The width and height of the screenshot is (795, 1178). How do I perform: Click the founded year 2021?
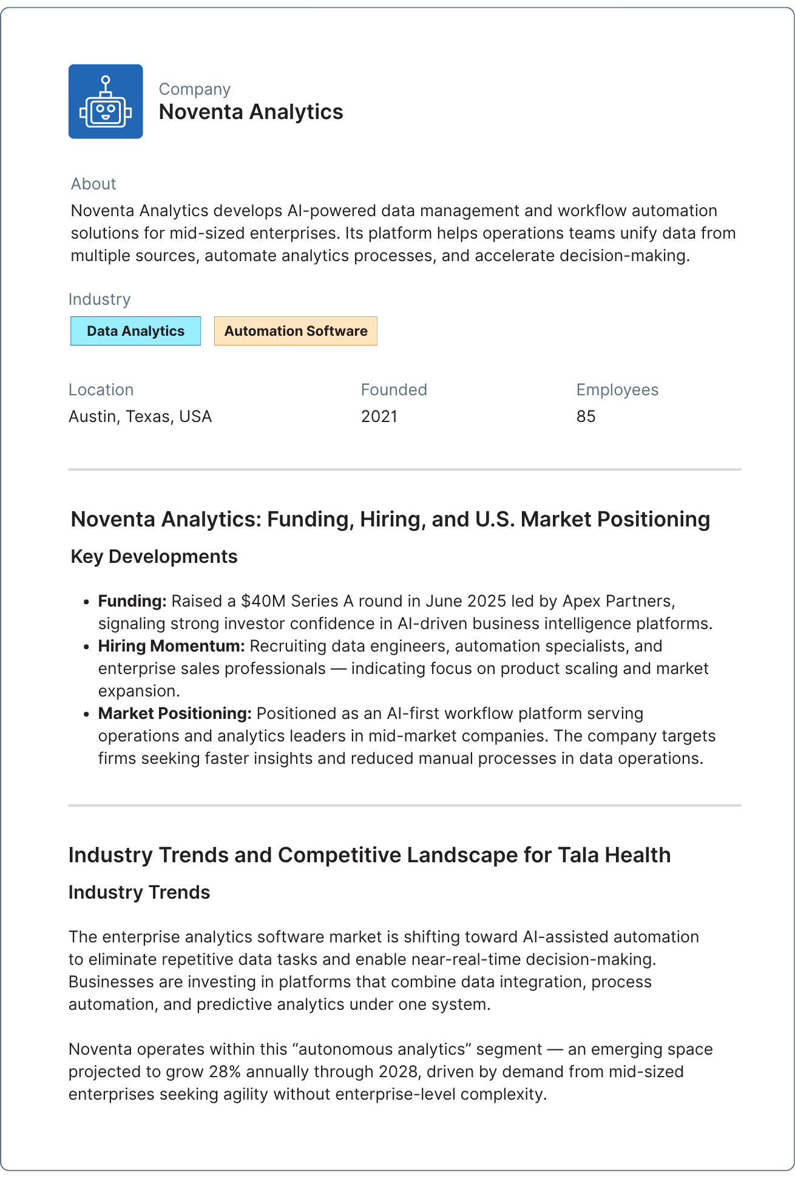point(379,417)
